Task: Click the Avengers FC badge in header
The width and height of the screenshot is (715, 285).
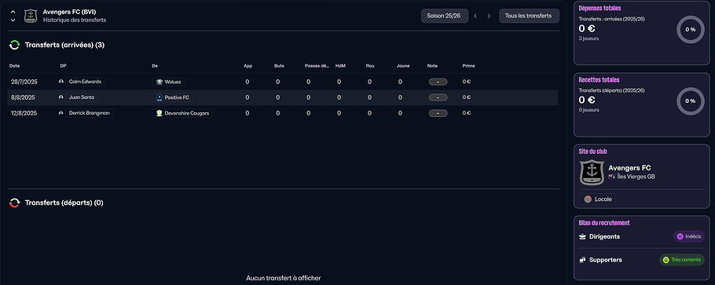Action: (x=31, y=16)
